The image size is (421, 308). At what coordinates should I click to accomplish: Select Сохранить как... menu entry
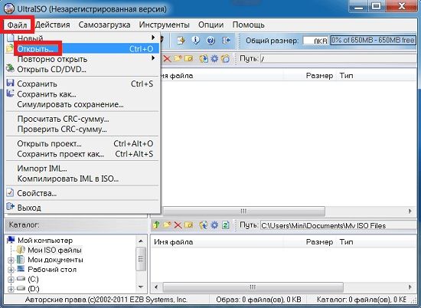83,94
